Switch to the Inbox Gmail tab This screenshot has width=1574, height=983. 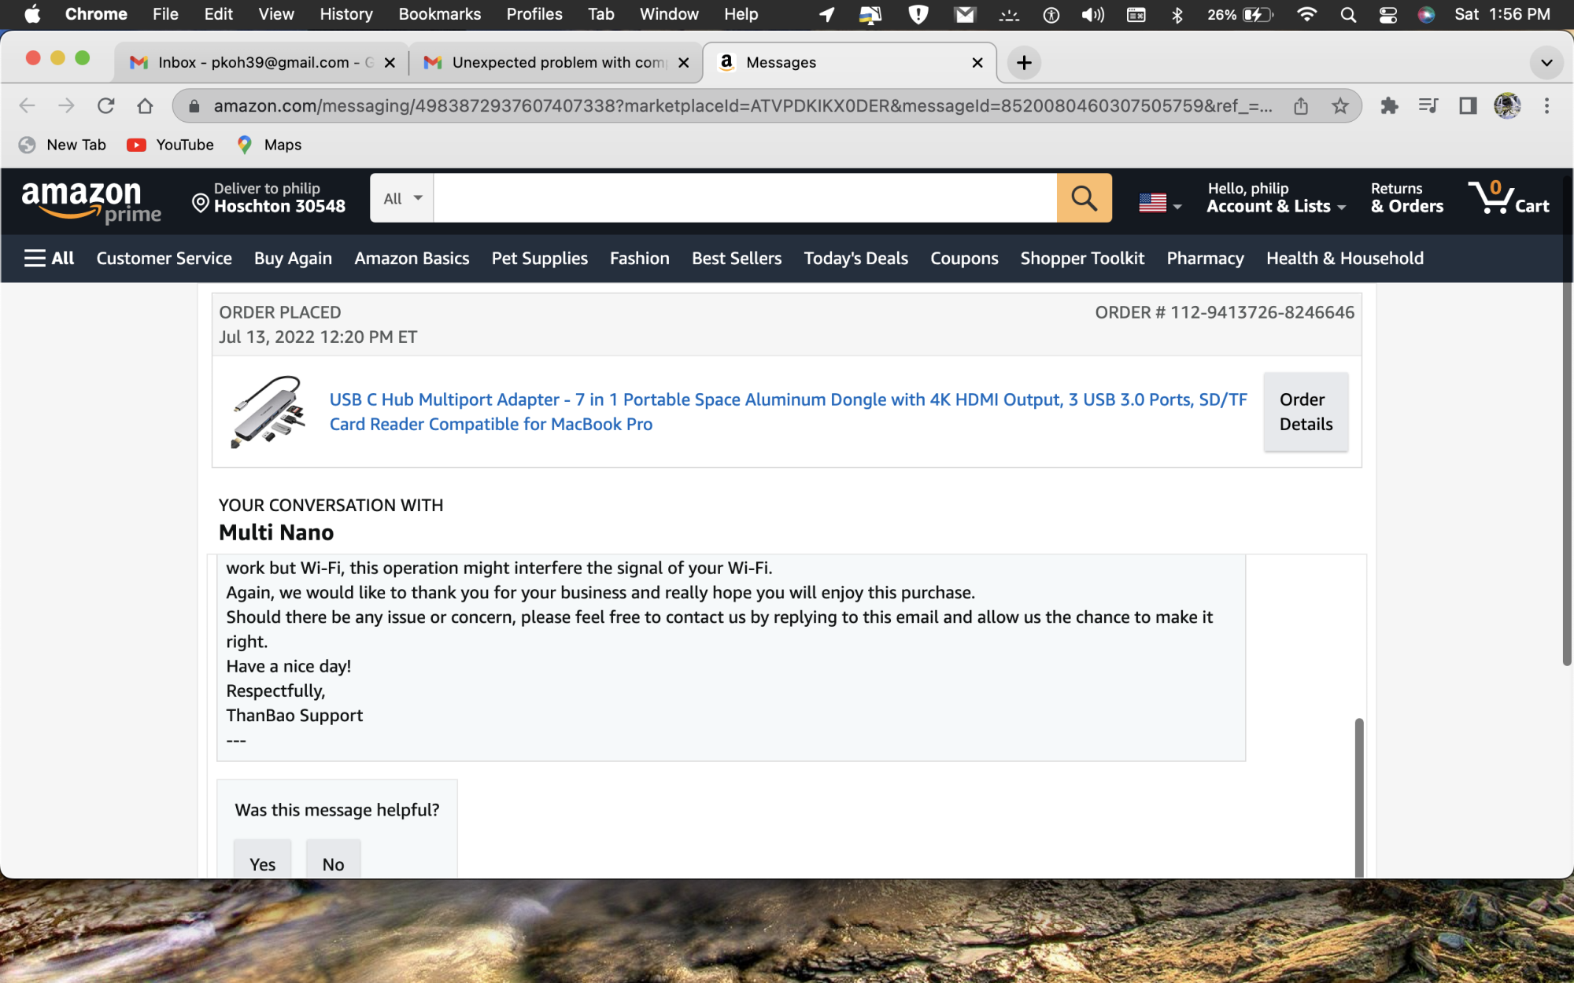[260, 62]
